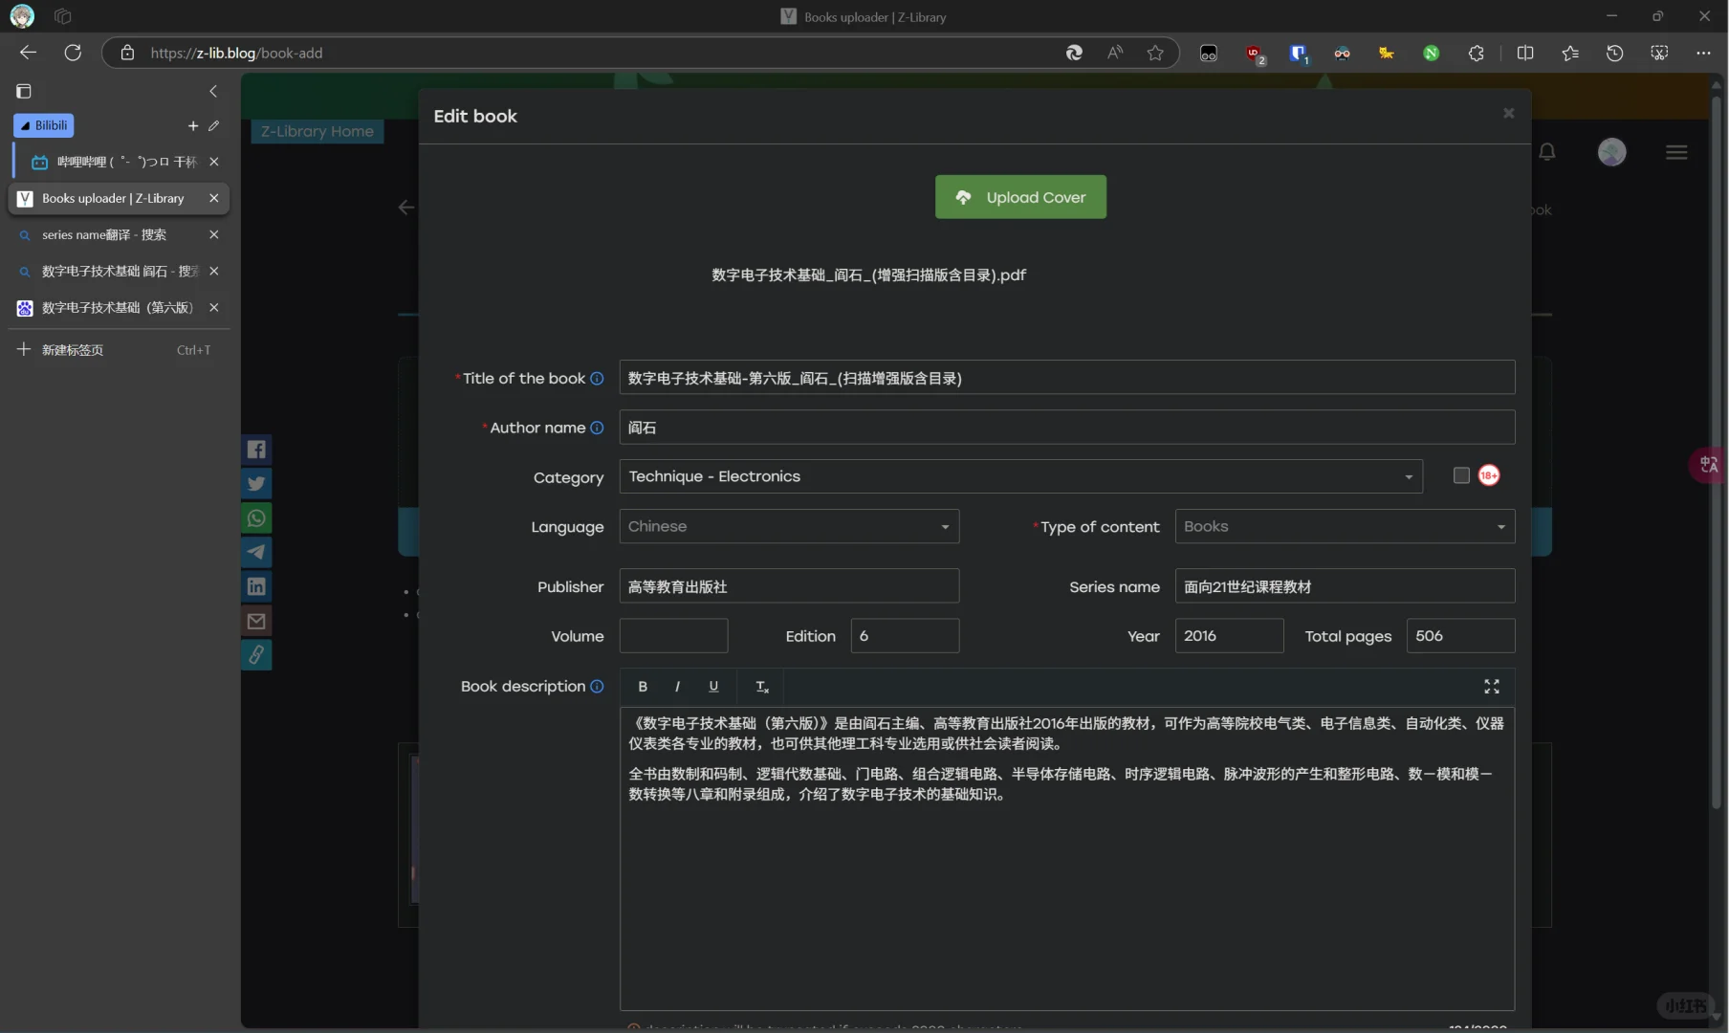Toggle the 18+ adult content checkbox

[x=1460, y=475]
